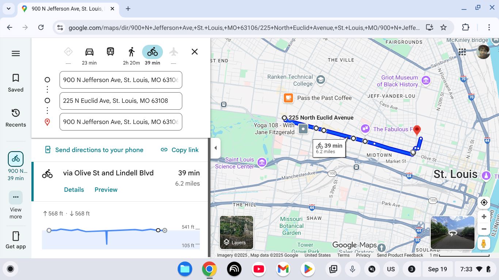This screenshot has height=280, width=499.
Task: Open the Chrome tab search dropdown
Action: 8,8
